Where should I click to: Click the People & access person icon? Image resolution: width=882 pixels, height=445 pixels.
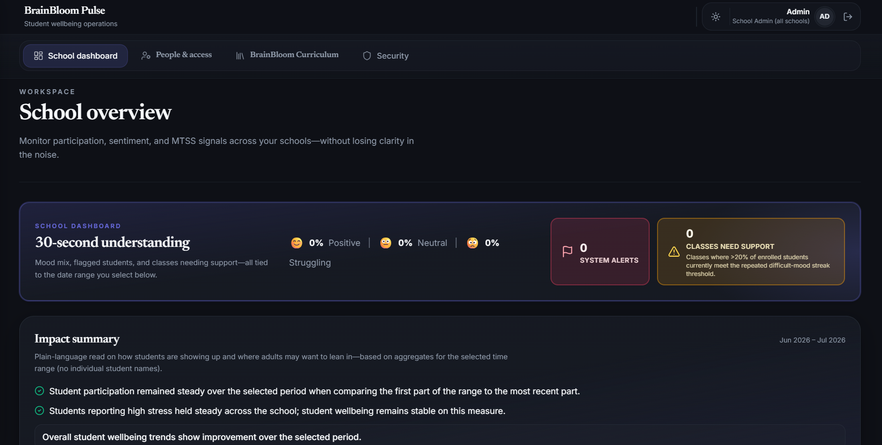[146, 56]
